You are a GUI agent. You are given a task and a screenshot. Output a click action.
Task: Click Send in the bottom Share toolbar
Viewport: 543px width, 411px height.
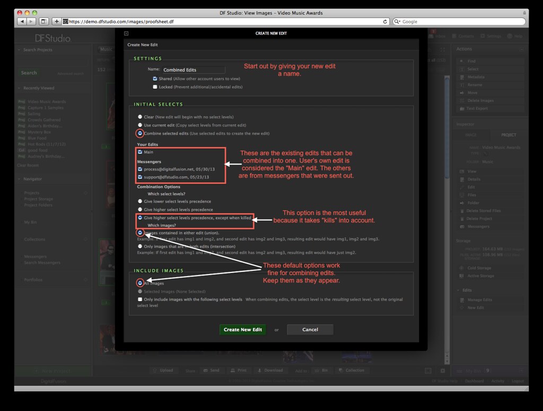coord(211,371)
